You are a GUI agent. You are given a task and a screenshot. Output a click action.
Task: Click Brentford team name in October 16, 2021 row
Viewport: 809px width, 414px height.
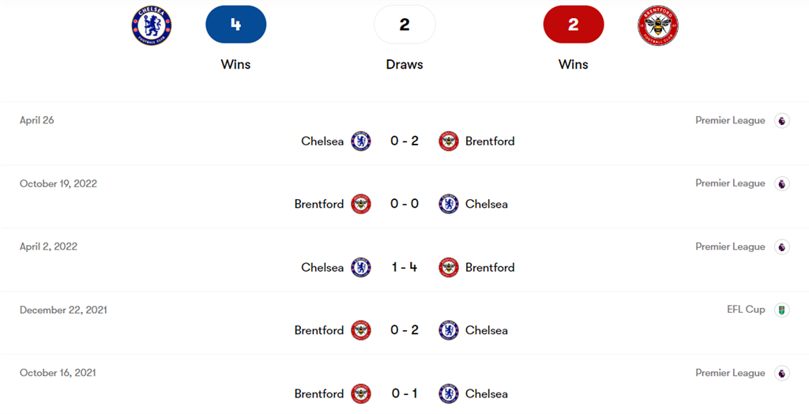[319, 393]
